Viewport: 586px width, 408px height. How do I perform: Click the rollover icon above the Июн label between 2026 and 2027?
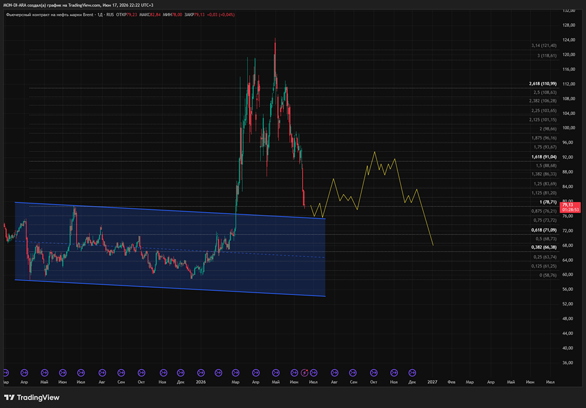295,372
